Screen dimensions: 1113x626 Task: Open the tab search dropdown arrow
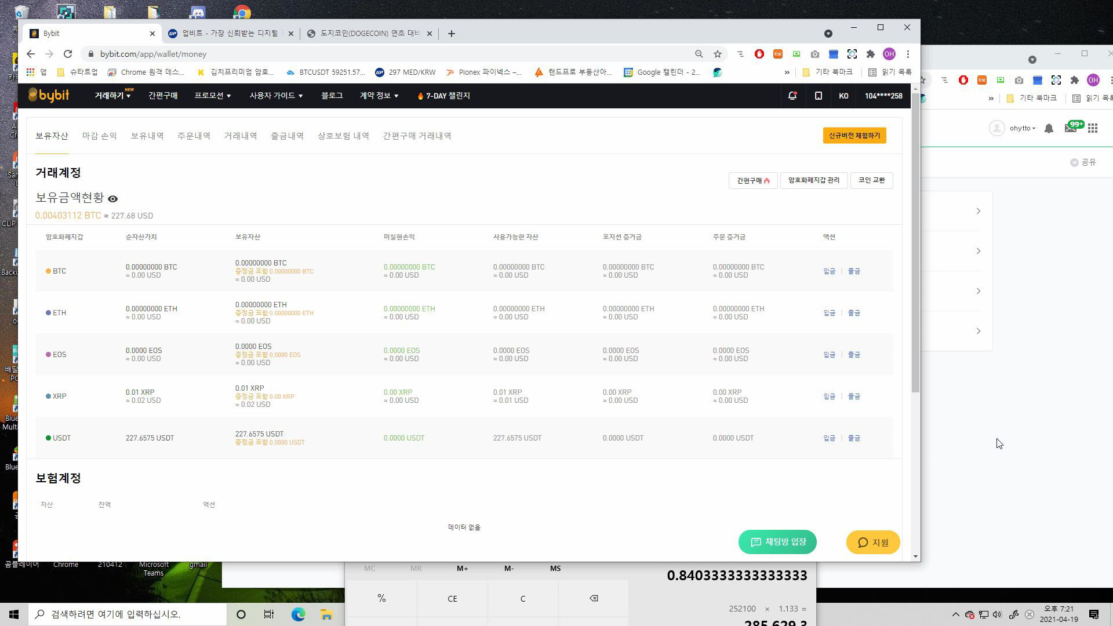(828, 34)
